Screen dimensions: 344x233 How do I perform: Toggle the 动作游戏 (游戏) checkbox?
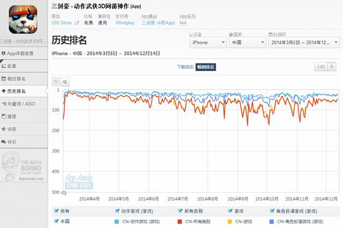pyautogui.click(x=117, y=211)
